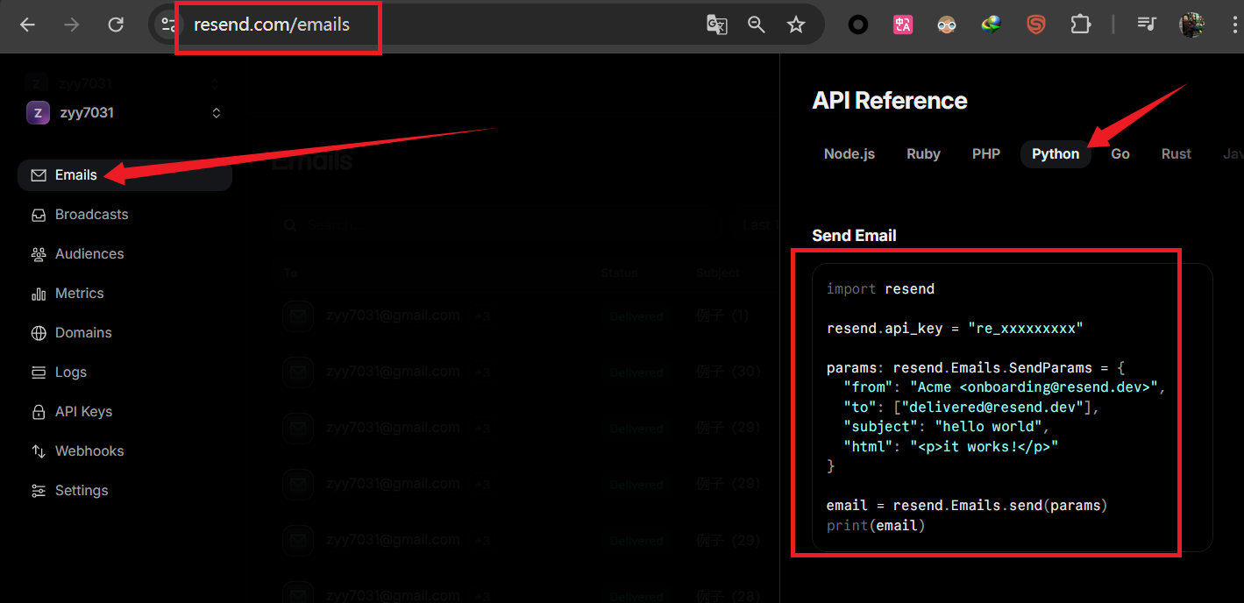Click the Broadcasts sidebar icon
This screenshot has height=603, width=1244.
[39, 215]
